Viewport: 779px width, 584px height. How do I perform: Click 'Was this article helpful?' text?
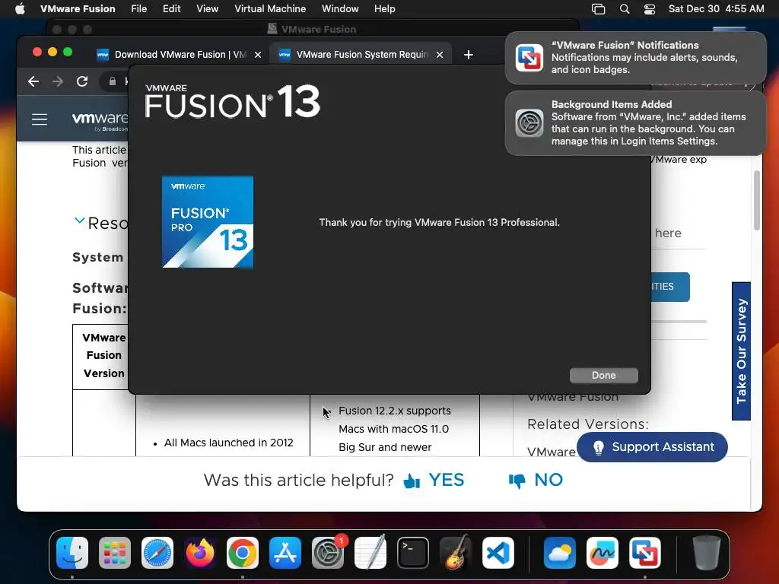pyautogui.click(x=298, y=481)
